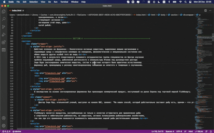This screenshot has width=214, height=133.
Task: Change indentation via Spaces: 4
Action: pos(170,131)
